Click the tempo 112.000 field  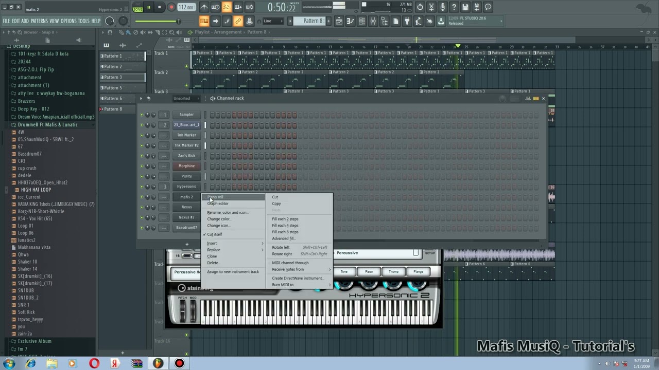point(186,7)
